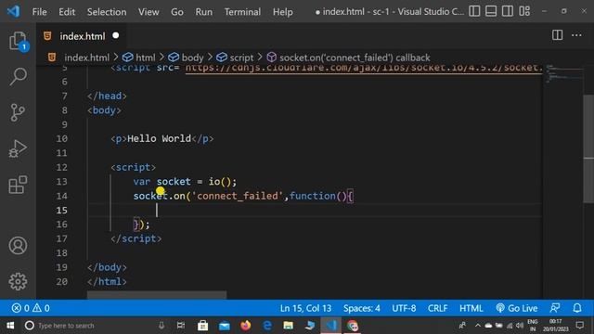
Task: Split the editor to the right
Action: (x=557, y=35)
